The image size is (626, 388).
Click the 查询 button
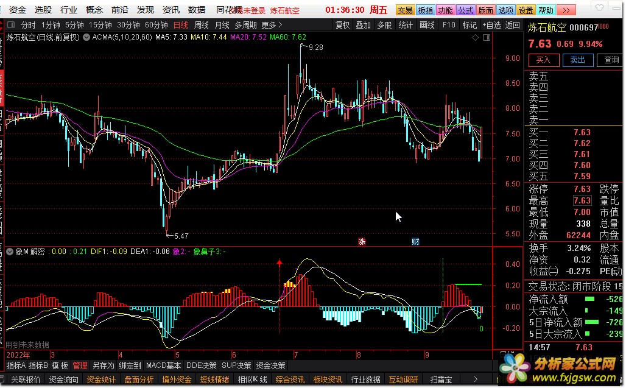(610, 60)
